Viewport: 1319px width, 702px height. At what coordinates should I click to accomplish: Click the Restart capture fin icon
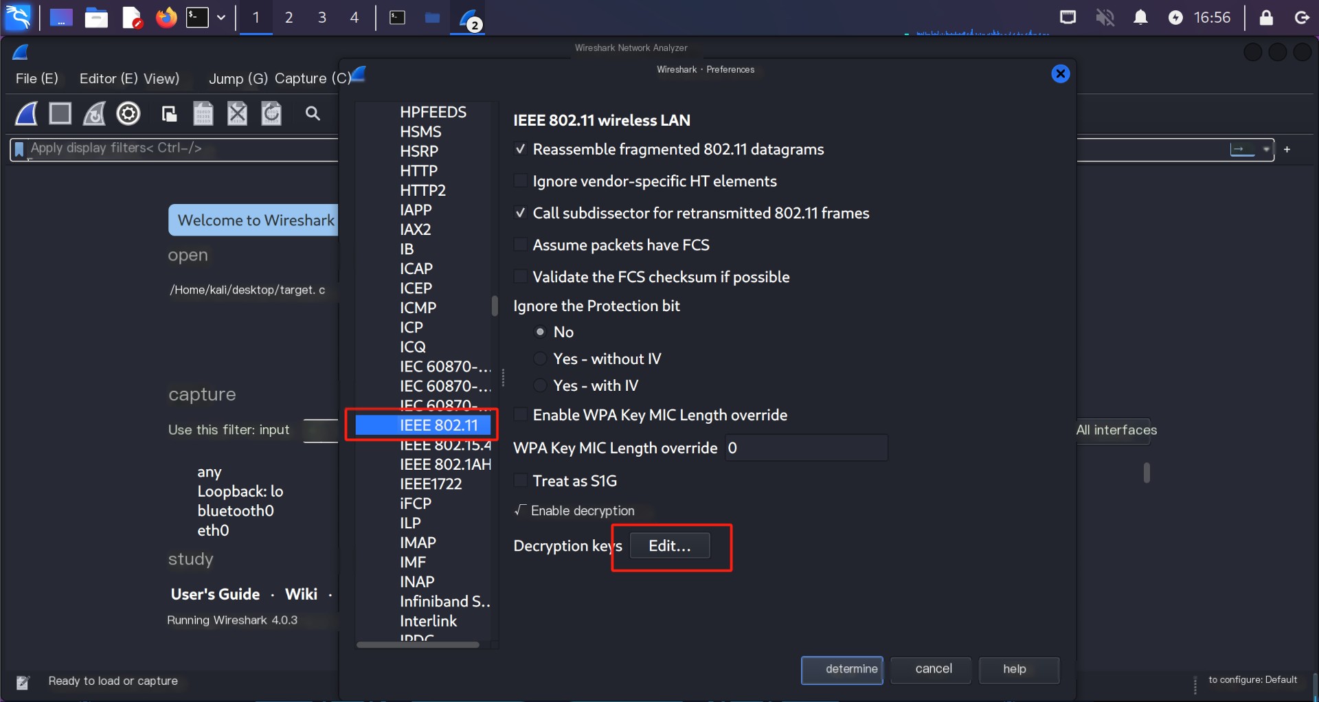click(94, 113)
